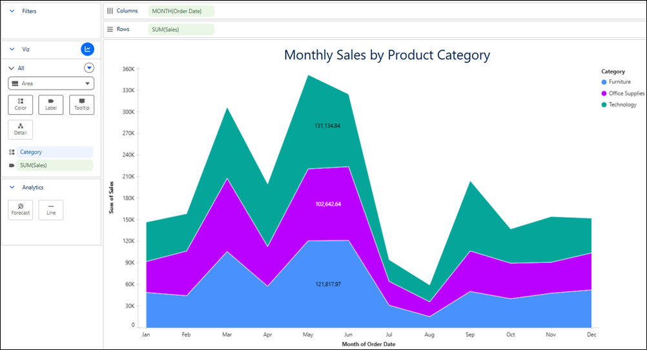Click the 131,134.84 data label
Image resolution: width=647 pixels, height=350 pixels.
327,126
